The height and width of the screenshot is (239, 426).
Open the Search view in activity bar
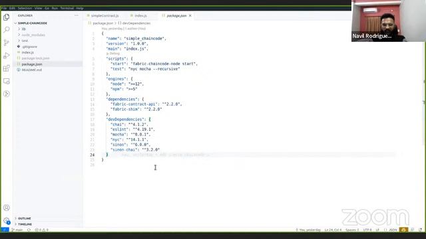(x=7, y=29)
